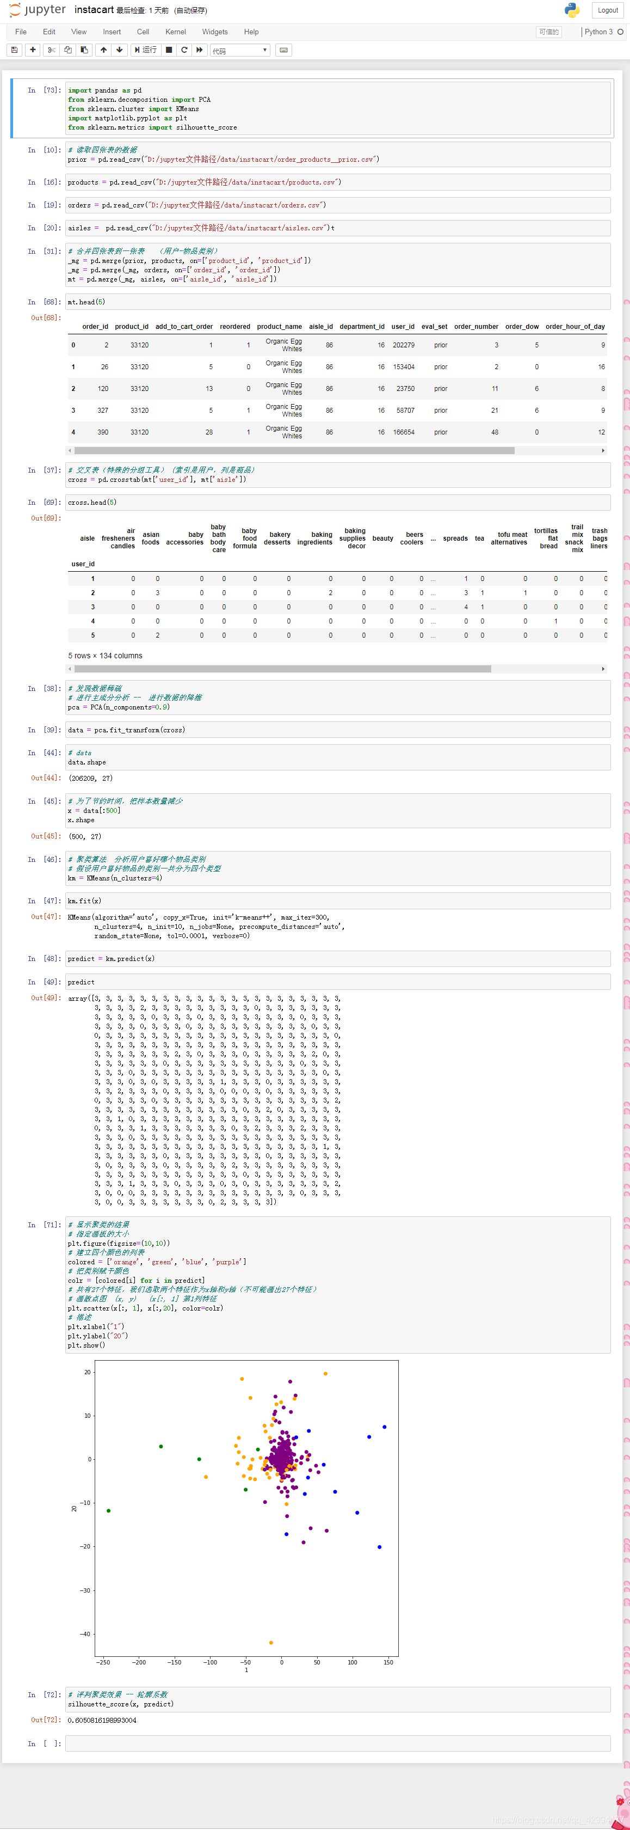
Task: Click the save and checkpoint icon
Action: pyautogui.click(x=14, y=50)
